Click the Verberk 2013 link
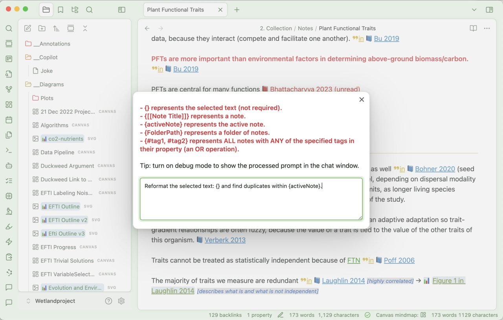 [225, 240]
